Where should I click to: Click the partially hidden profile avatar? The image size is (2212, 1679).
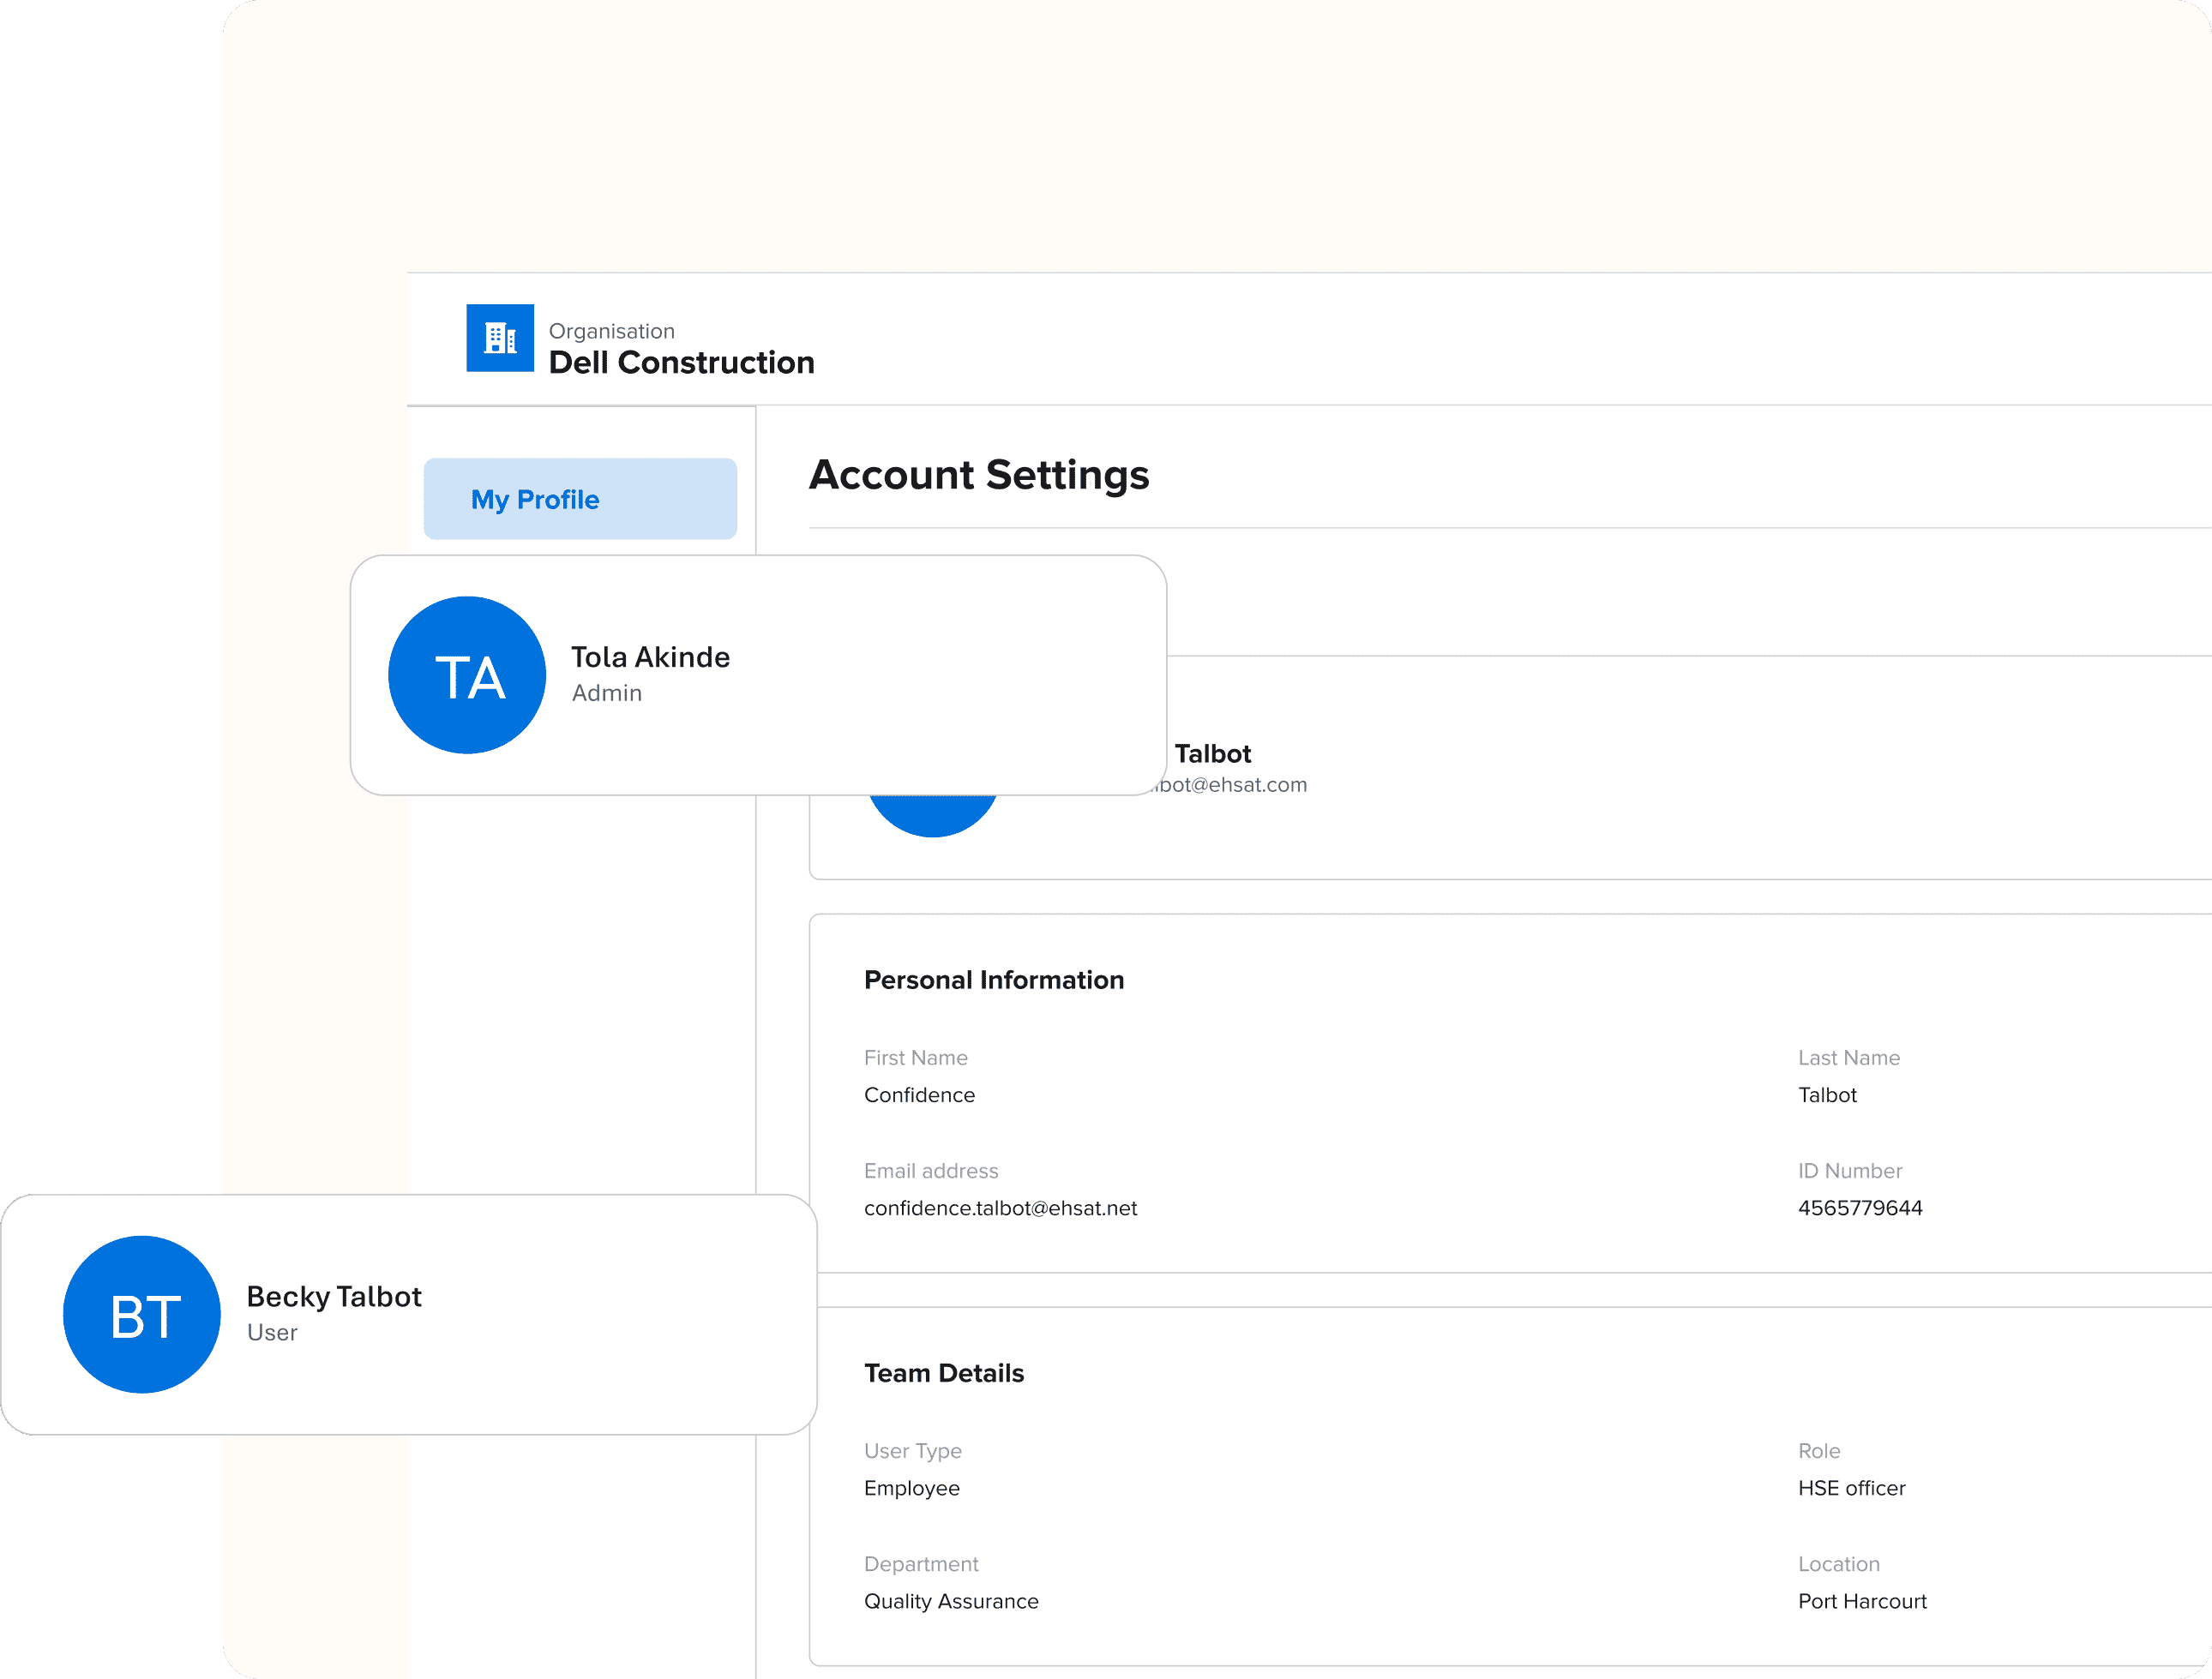(x=933, y=816)
